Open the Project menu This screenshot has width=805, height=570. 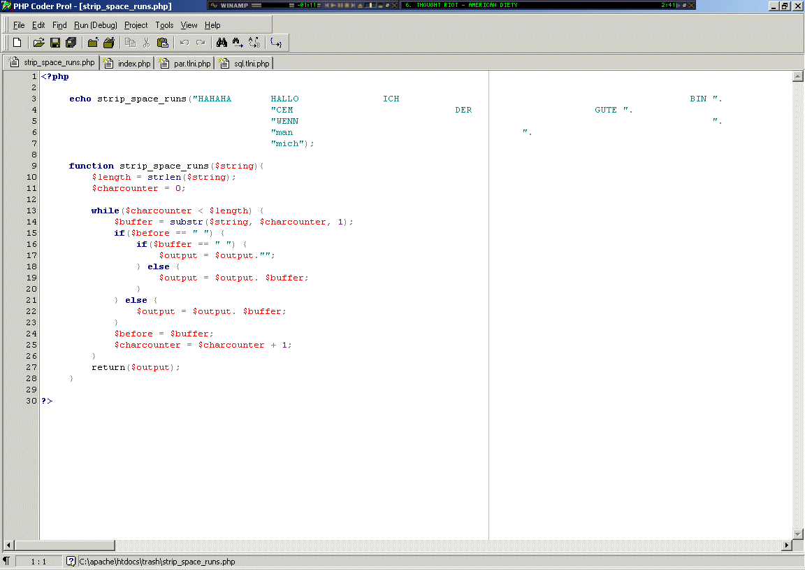point(136,25)
